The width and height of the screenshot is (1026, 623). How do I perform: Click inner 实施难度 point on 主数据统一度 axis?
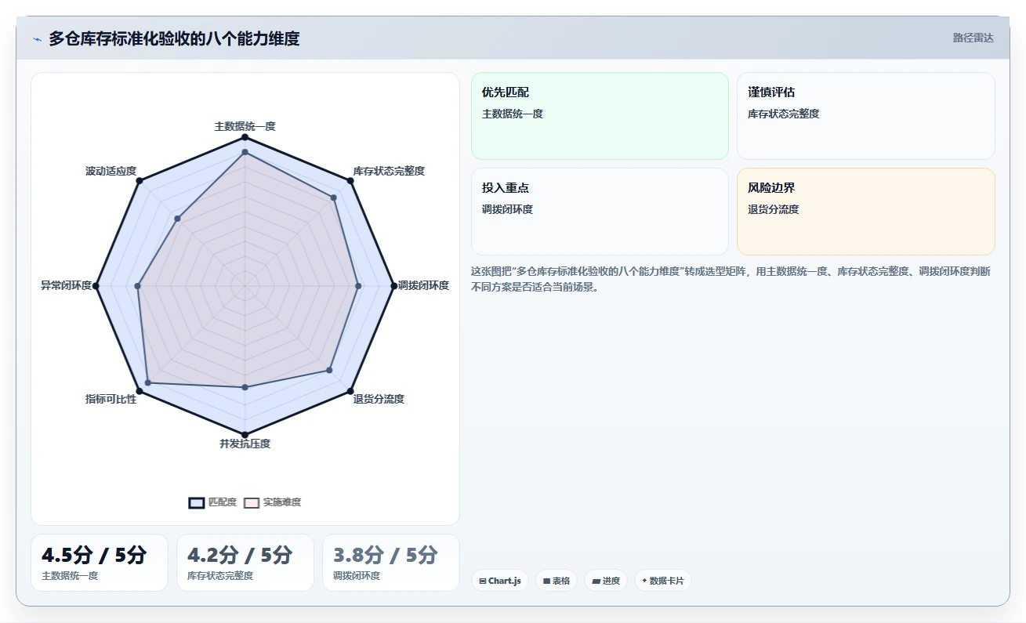click(245, 152)
